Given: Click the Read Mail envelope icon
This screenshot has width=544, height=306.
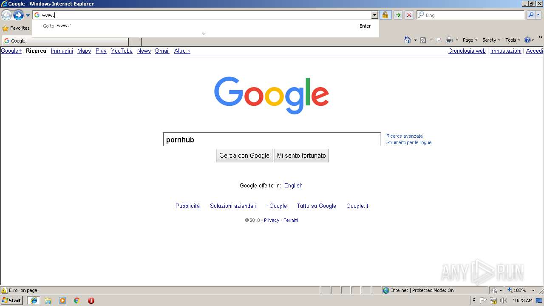Looking at the screenshot, I should point(439,40).
